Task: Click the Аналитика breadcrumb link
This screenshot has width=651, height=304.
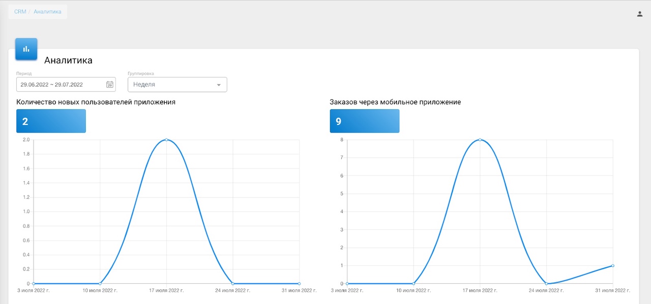Action: coord(47,12)
